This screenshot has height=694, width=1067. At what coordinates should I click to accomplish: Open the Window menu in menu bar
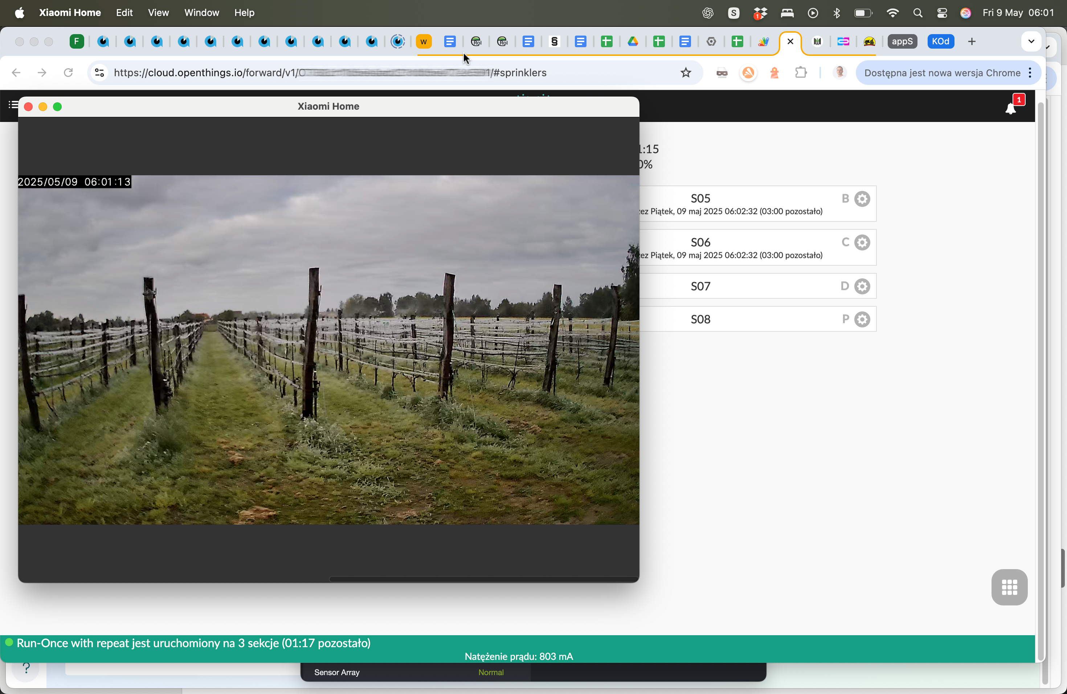(202, 13)
